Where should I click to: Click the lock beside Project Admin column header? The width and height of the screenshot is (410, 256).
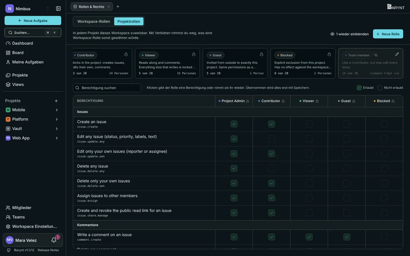(248, 101)
